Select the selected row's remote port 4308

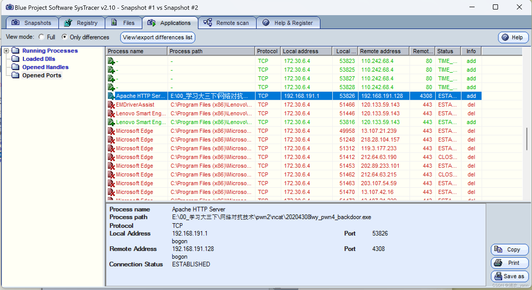(426, 96)
